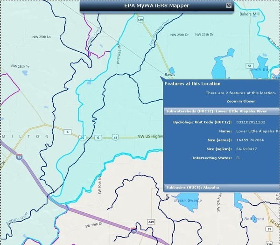Viewport: 280px width, 245px height.
Task: Click the Route 41 highway shield
Action: pyautogui.click(x=115, y=137)
